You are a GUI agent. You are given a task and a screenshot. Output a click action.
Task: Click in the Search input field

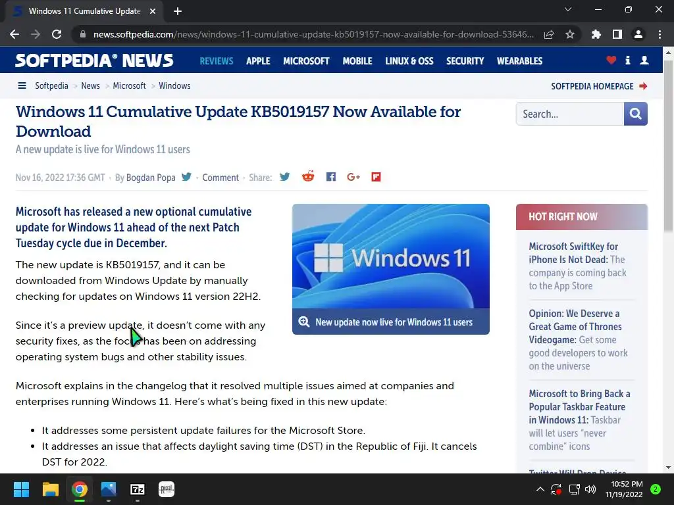[x=569, y=114]
